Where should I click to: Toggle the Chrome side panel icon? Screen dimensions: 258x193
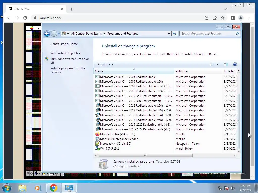click(233, 18)
